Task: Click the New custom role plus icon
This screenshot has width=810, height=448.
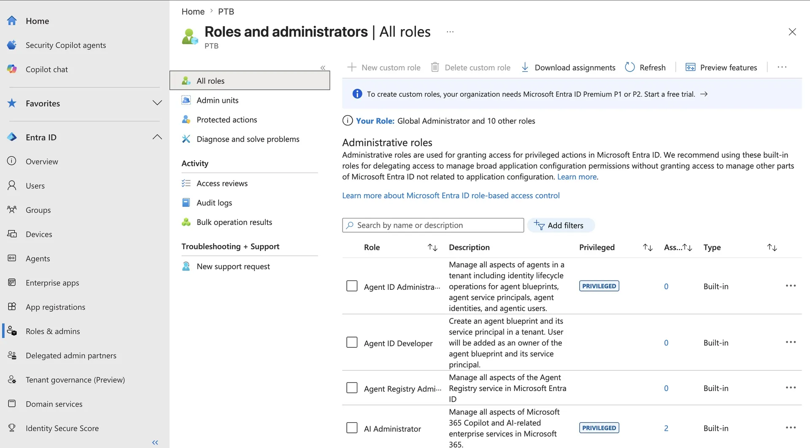Action: point(351,67)
